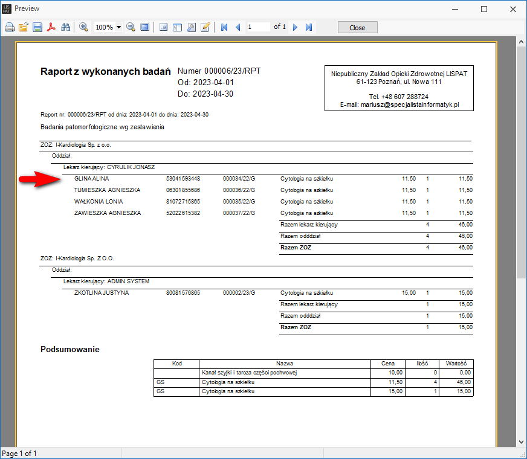Click the page number input field
The image size is (527, 459).
(258, 27)
